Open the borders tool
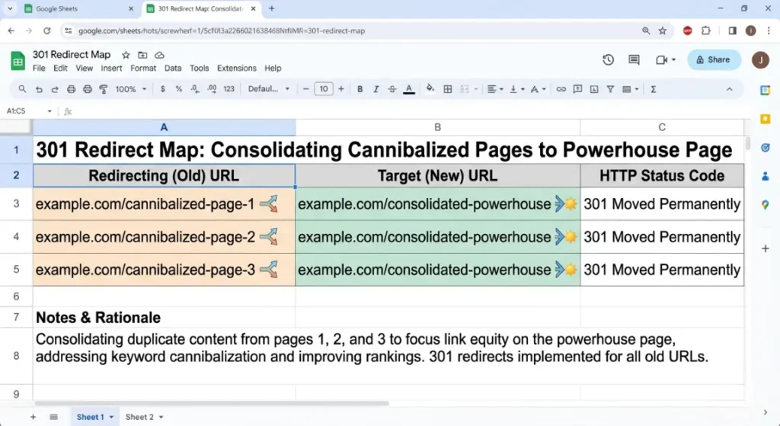Screen dimensions: 780x426 [448, 89]
